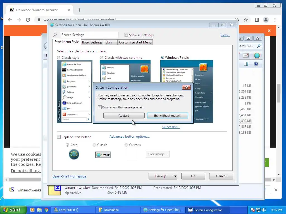Launch Chrome from the quick launch bar
This screenshot has width=286, height=214.
click(47, 210)
